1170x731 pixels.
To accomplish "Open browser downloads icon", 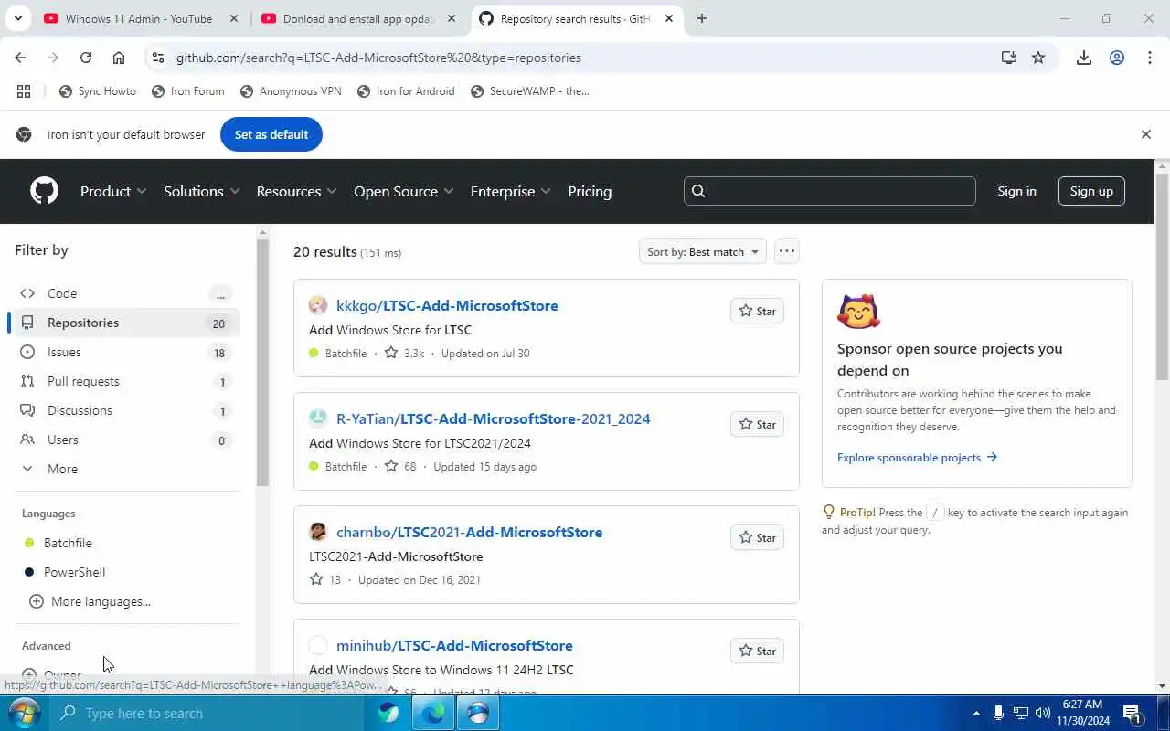I will (x=1084, y=58).
